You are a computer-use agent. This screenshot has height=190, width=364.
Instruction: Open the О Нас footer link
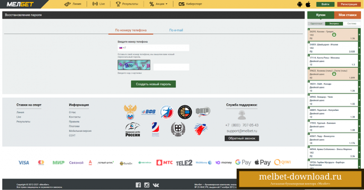(72, 112)
